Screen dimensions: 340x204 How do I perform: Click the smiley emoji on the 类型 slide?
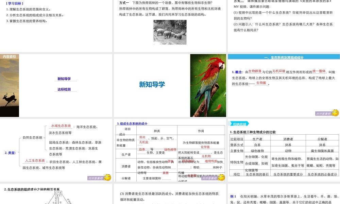click(x=107, y=177)
